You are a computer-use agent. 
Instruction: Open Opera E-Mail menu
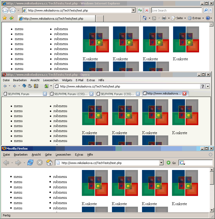click(79, 80)
